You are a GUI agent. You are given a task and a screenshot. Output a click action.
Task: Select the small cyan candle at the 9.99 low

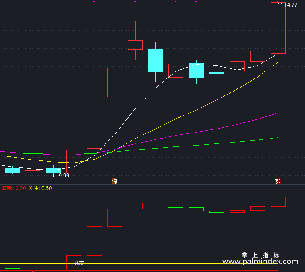(53, 170)
